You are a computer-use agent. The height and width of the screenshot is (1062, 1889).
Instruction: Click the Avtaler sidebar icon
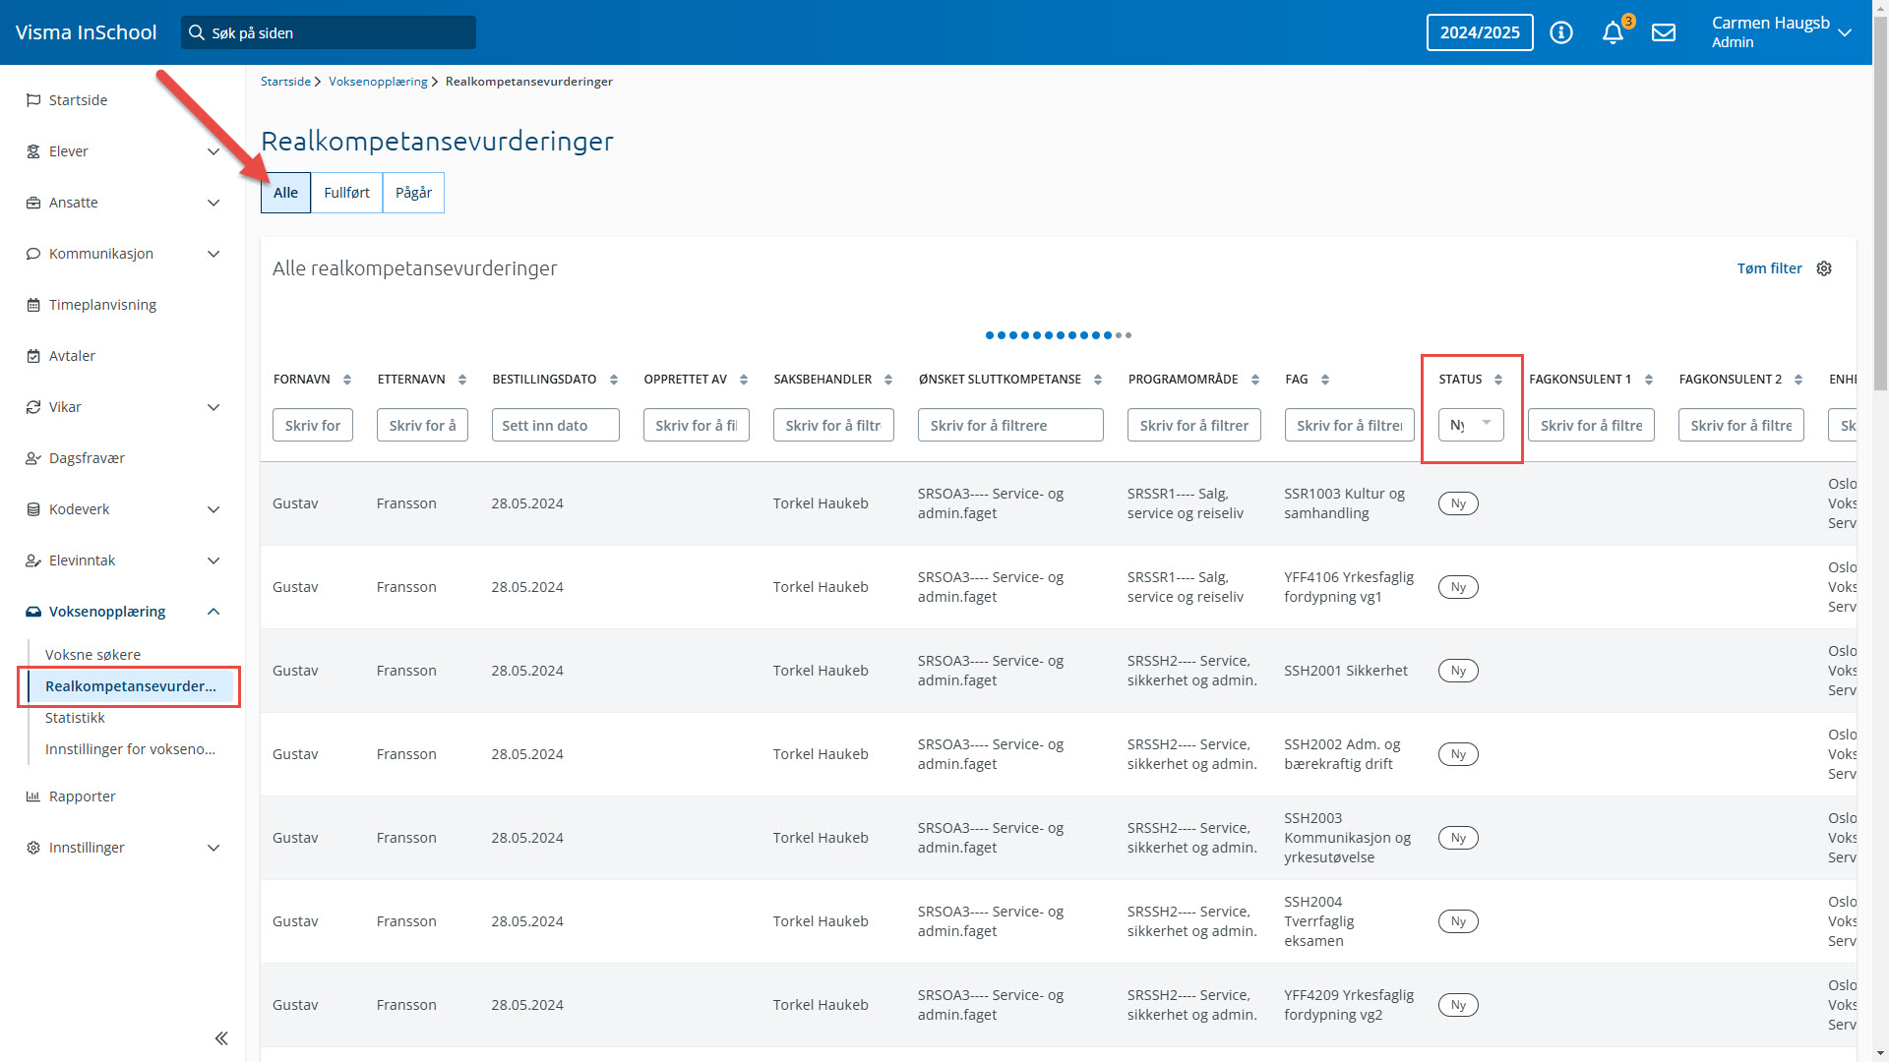click(33, 356)
